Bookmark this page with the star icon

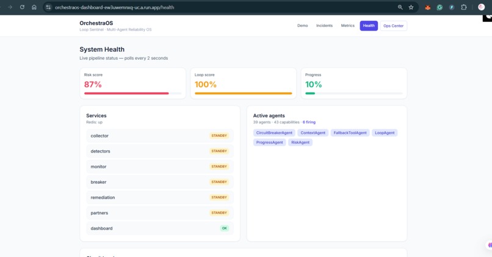coord(411,7)
